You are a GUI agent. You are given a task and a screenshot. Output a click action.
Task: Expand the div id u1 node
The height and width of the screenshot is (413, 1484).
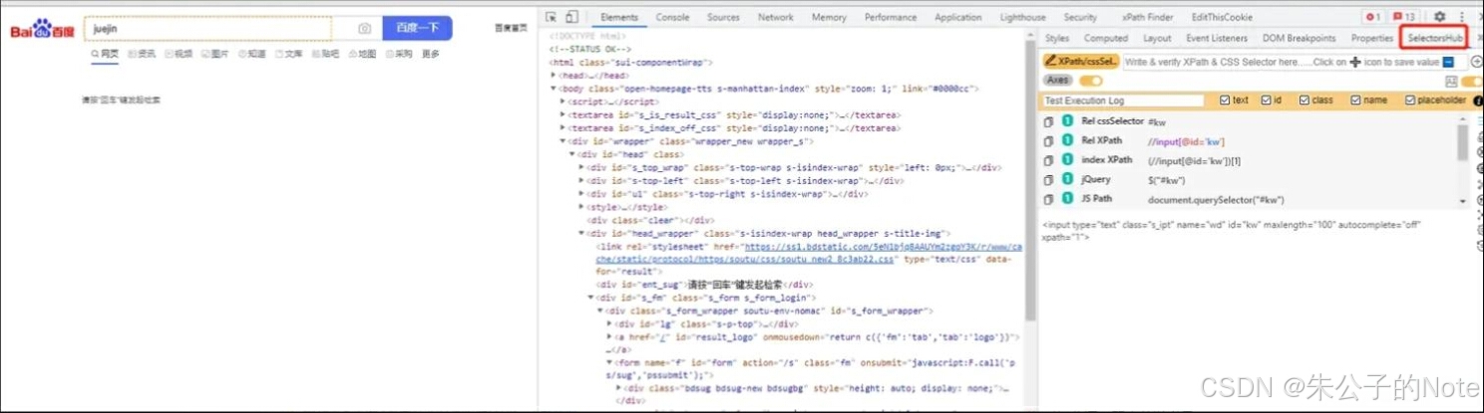[581, 194]
